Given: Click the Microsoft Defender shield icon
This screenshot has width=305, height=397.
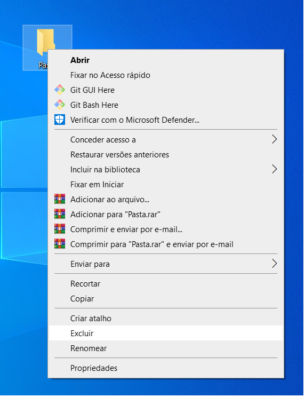Looking at the screenshot, I should pyautogui.click(x=60, y=120).
